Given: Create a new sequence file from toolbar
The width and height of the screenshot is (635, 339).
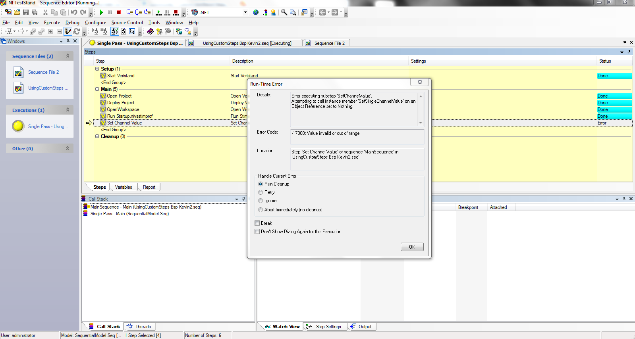Looking at the screenshot, I should [x=8, y=12].
